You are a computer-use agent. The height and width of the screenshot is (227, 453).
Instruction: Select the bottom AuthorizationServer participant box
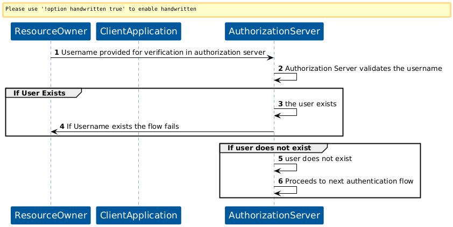click(274, 215)
